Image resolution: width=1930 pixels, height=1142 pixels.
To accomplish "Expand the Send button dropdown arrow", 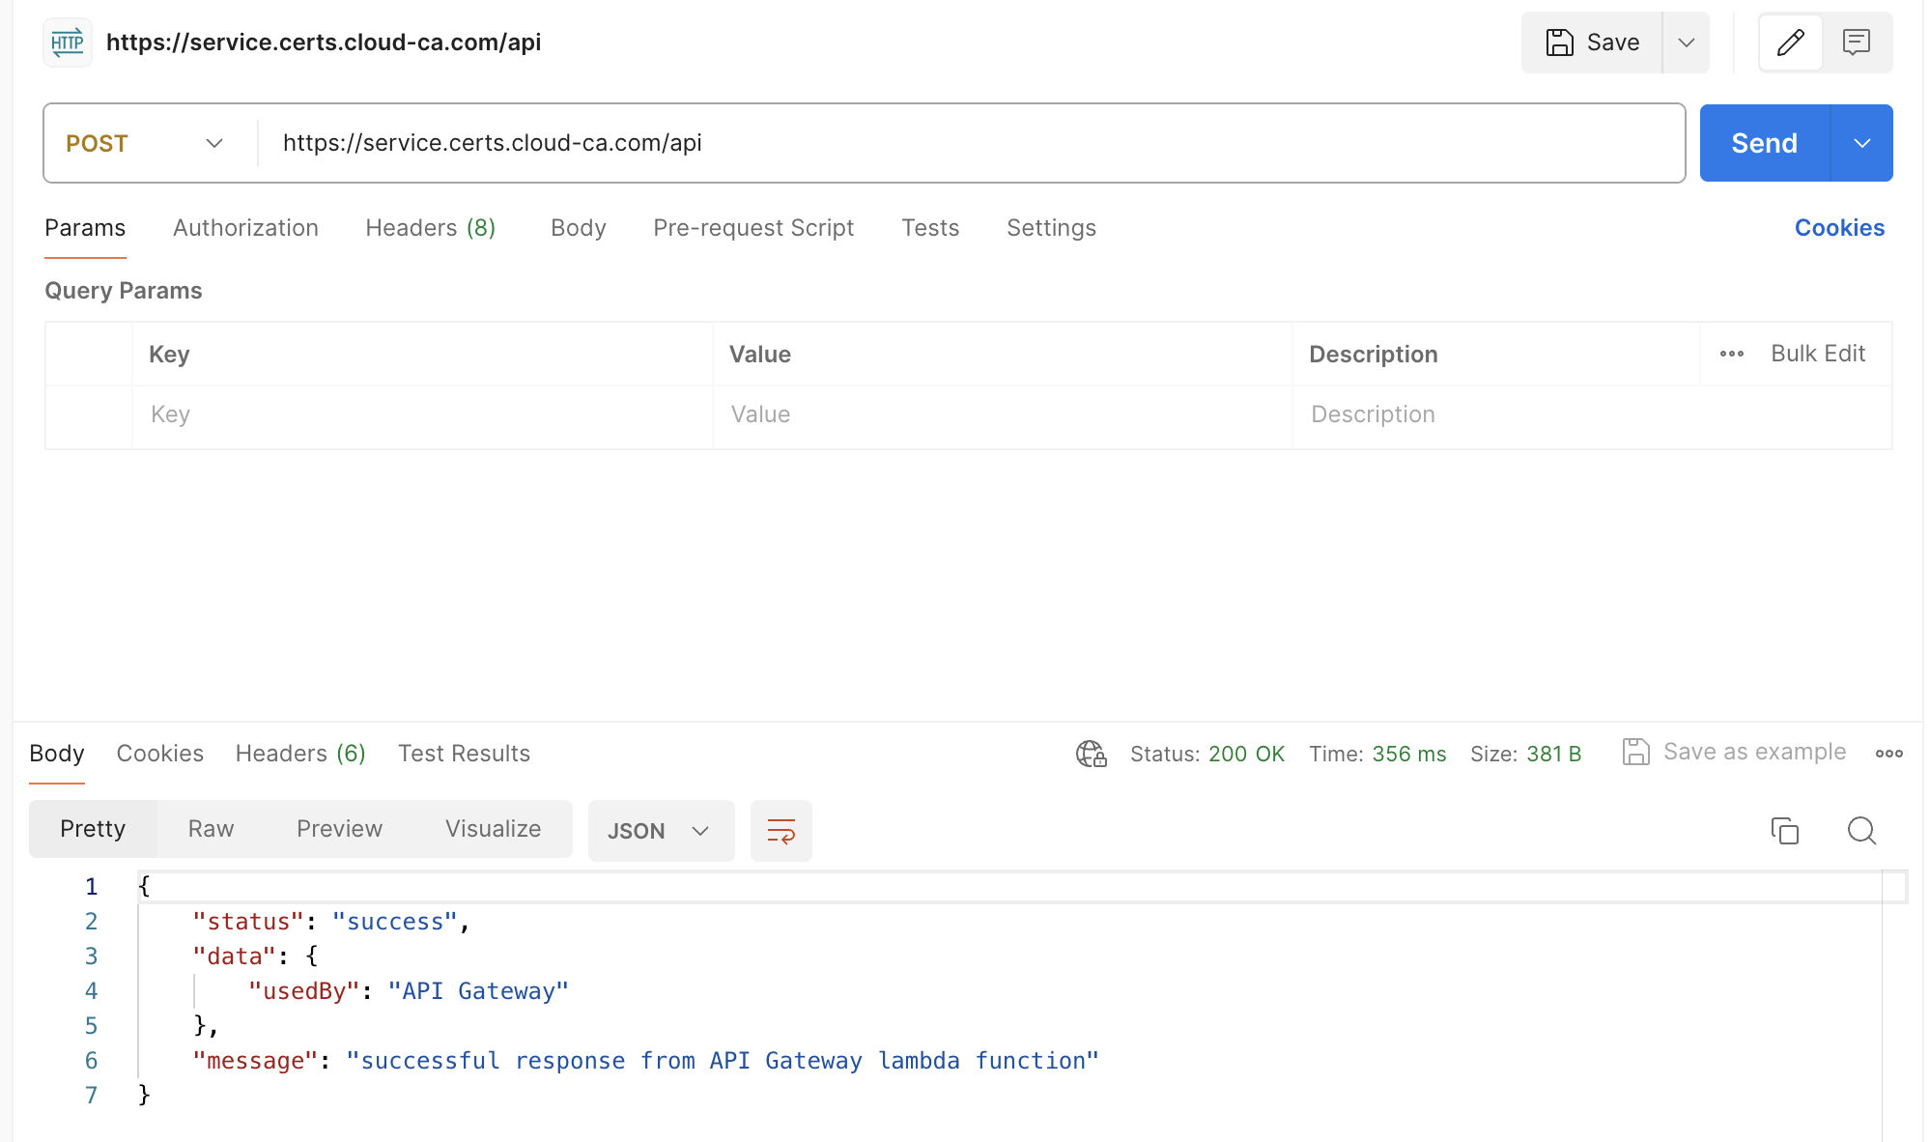I will [1862, 143].
